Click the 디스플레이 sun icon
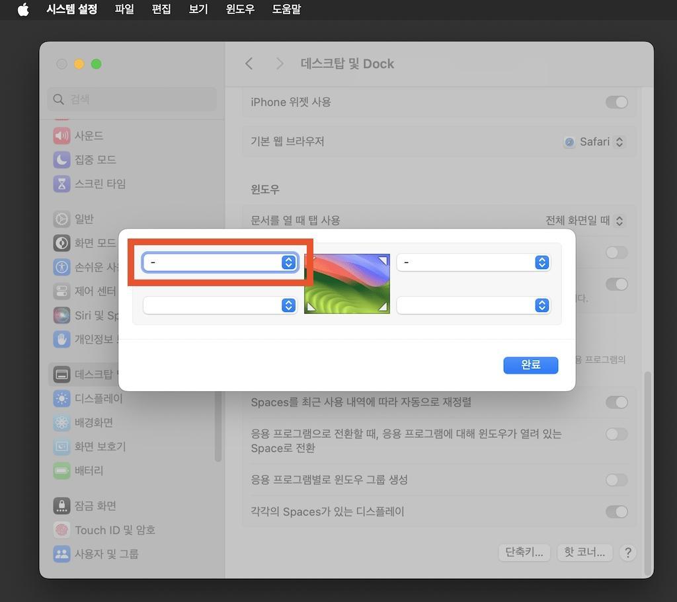Screen dimensions: 677x602 point(61,398)
